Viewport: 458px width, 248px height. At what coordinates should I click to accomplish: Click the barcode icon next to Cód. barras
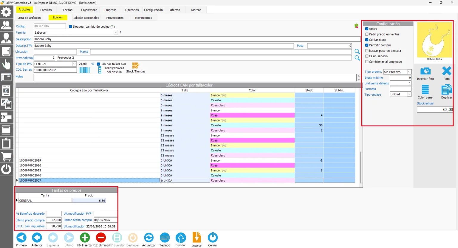pyautogui.click(x=85, y=70)
